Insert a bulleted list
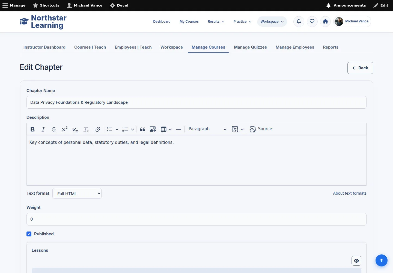The width and height of the screenshot is (393, 273). click(x=109, y=129)
